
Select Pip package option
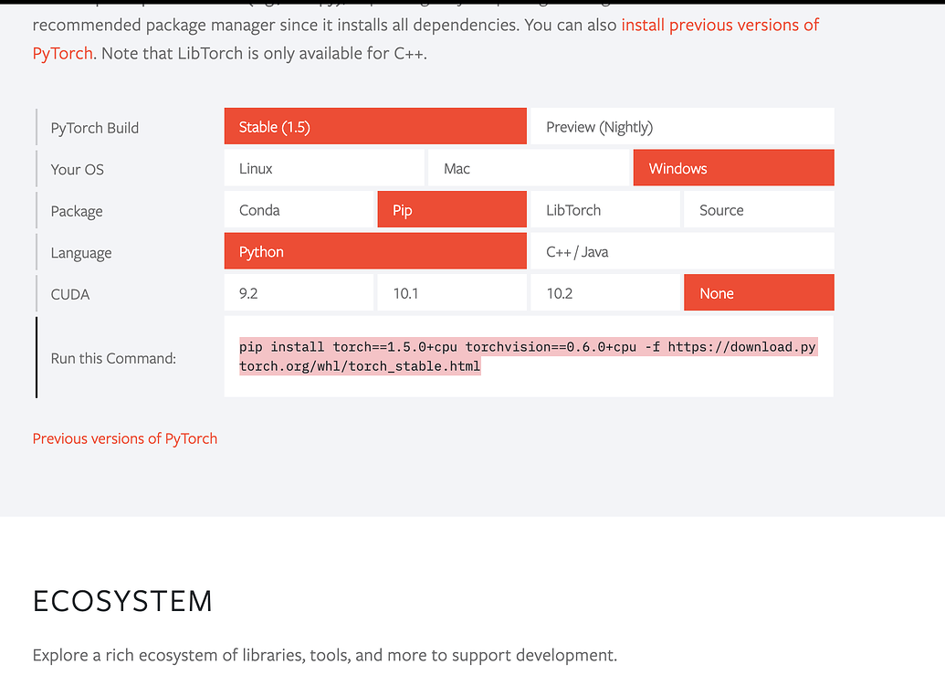click(x=452, y=210)
